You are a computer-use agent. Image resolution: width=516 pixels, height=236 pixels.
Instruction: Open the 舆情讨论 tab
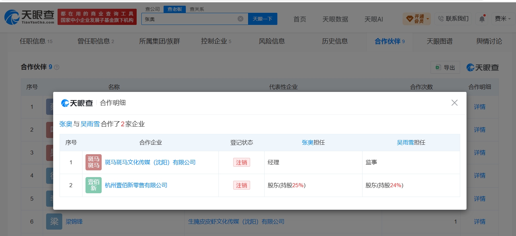pyautogui.click(x=489, y=41)
